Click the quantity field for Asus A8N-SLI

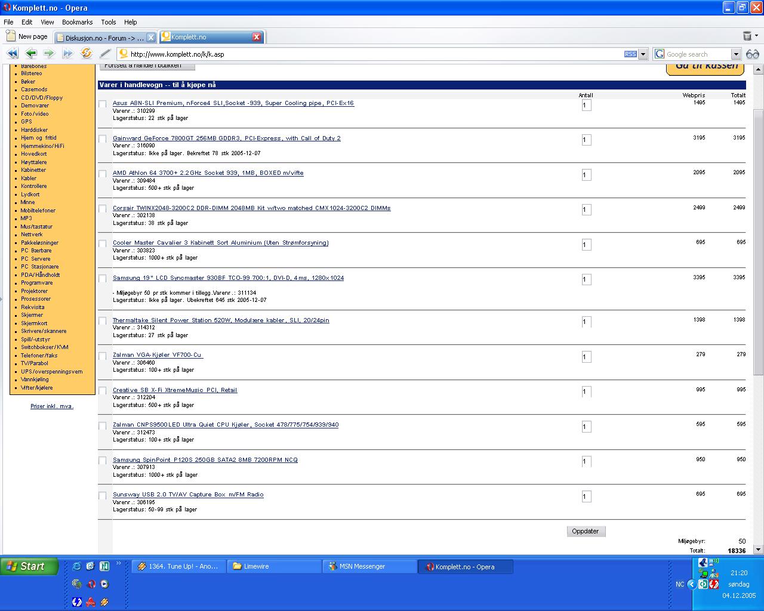pos(586,105)
